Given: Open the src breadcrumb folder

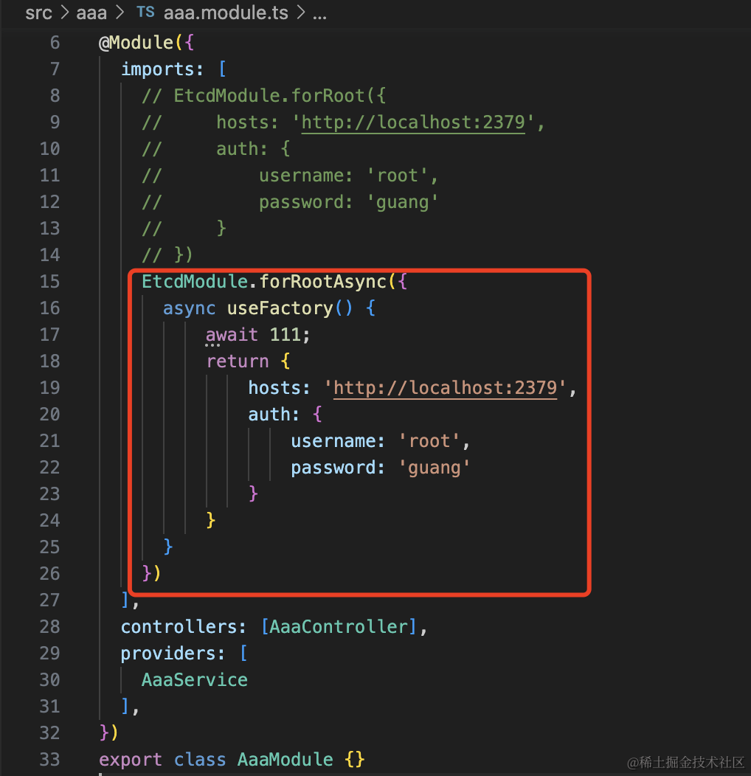Looking at the screenshot, I should click(x=38, y=13).
